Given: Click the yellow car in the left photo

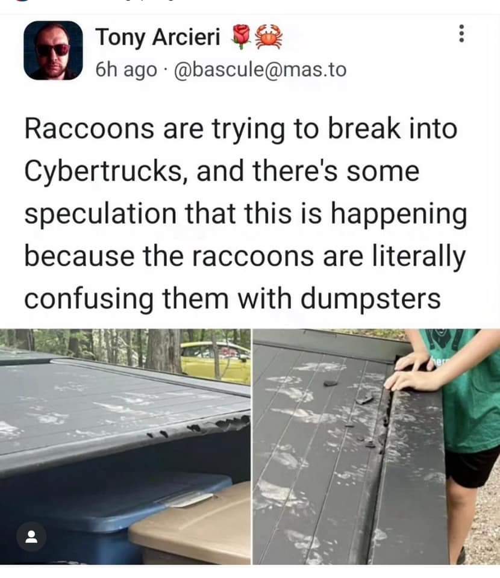Looking at the screenshot, I should (215, 361).
